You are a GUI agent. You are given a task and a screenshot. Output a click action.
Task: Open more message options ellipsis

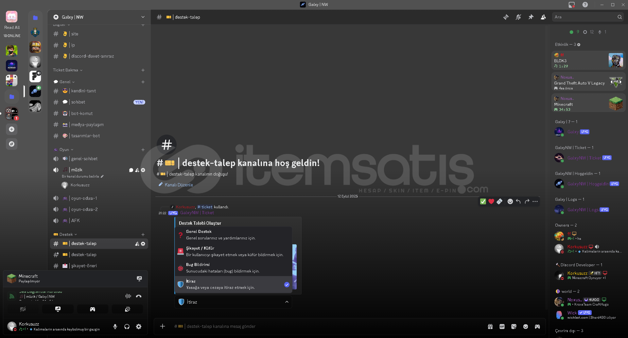click(x=535, y=201)
